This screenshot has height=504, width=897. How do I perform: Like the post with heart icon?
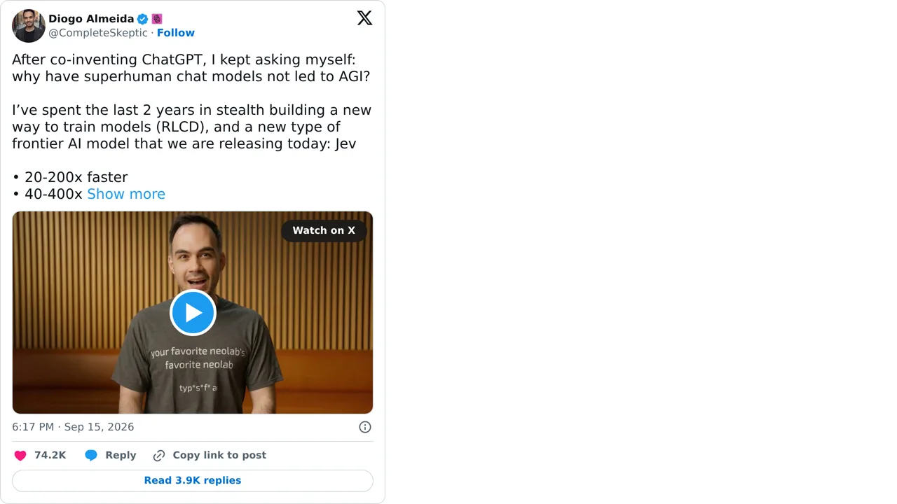(x=20, y=455)
